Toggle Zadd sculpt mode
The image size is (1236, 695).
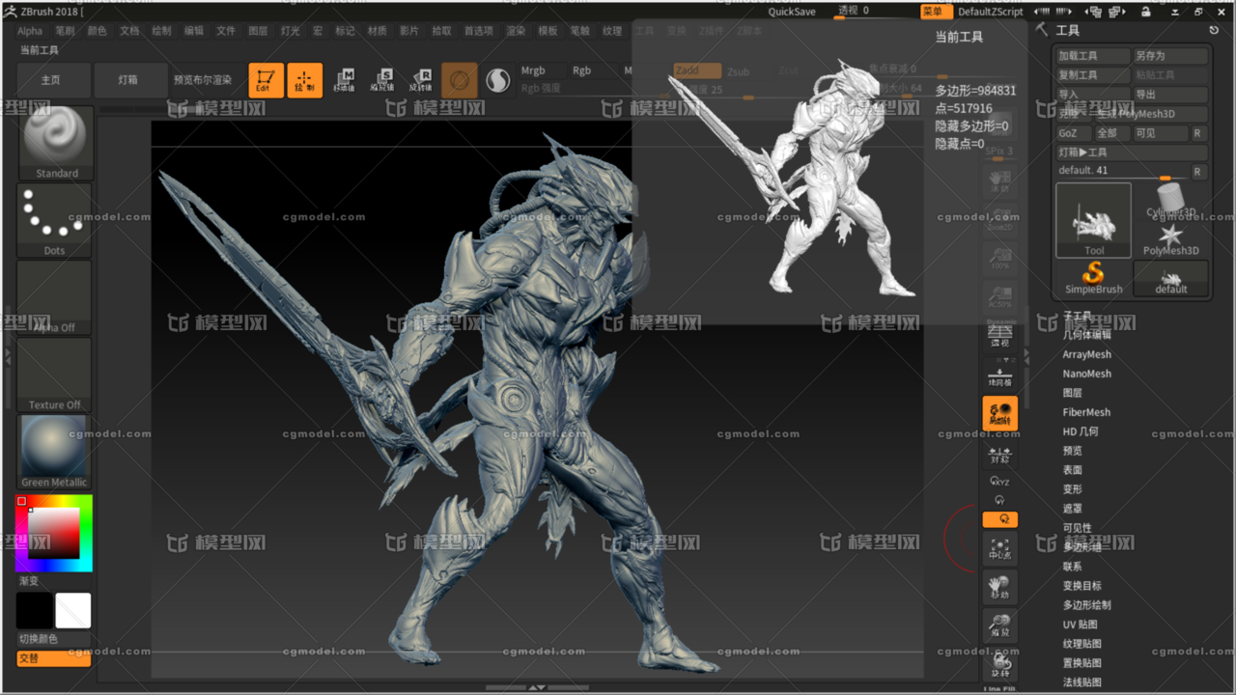pos(696,70)
